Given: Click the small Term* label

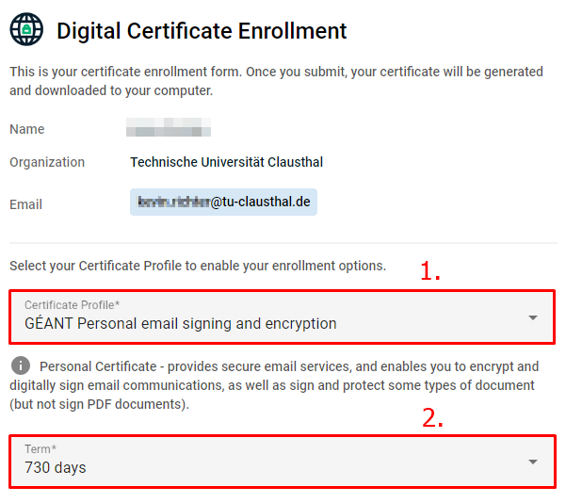Looking at the screenshot, I should 40,449.
